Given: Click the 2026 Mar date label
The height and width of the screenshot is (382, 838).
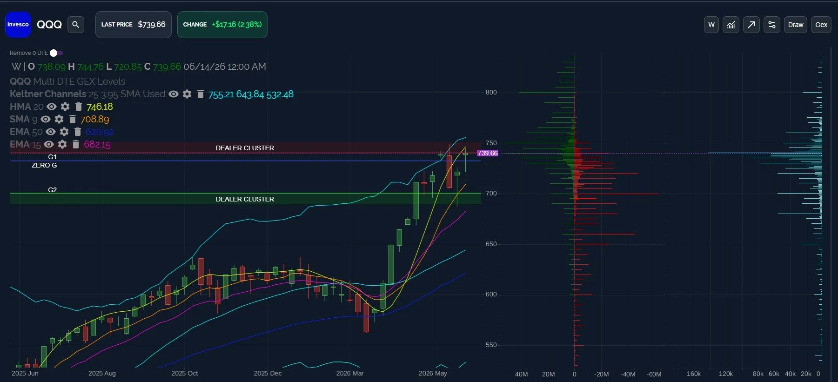Looking at the screenshot, I should point(350,373).
